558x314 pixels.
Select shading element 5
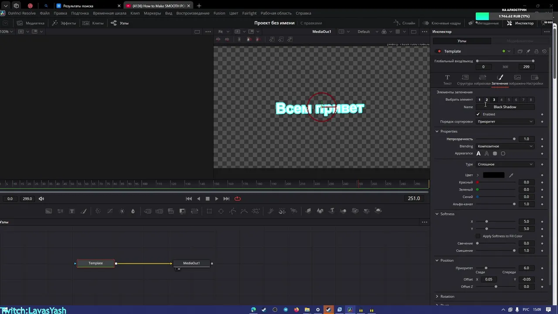point(509,100)
